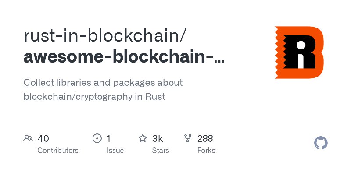This screenshot has height=175, width=351.
Task: Click the white 'i' figure inside the logo
Action: click(301, 53)
